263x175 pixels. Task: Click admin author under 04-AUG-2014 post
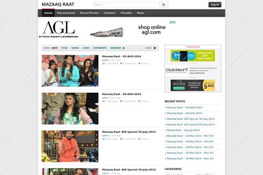click(105, 98)
